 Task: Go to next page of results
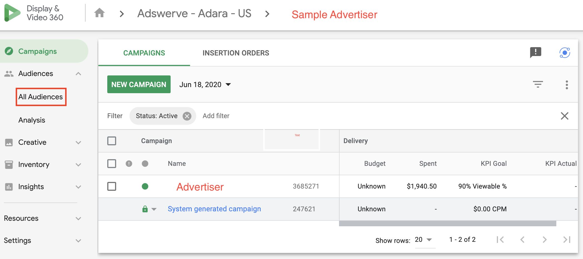(545, 240)
